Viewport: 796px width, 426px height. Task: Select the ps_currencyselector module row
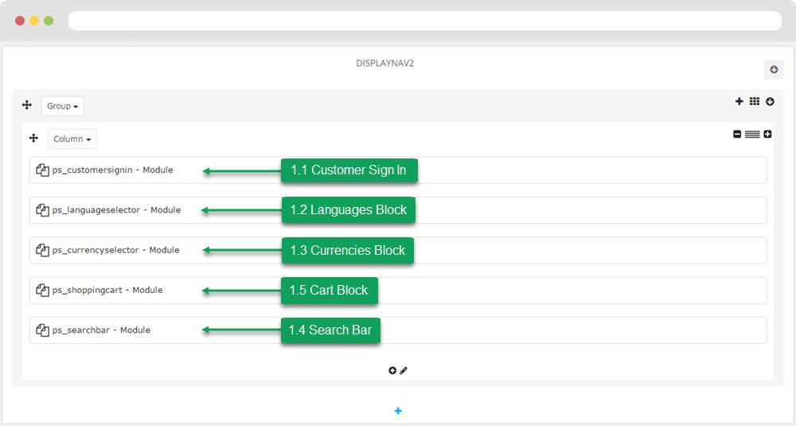397,250
